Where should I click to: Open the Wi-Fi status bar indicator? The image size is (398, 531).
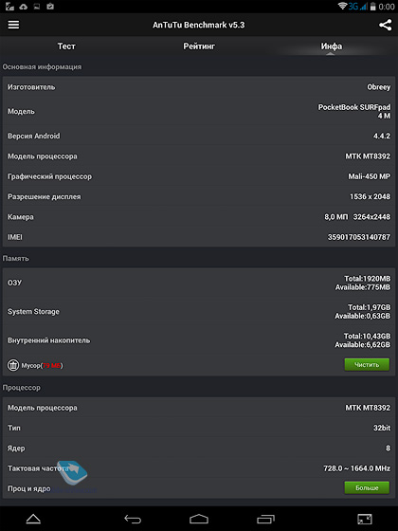342,6
